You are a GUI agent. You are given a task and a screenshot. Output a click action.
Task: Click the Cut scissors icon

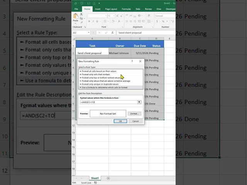pyautogui.click(x=81, y=14)
